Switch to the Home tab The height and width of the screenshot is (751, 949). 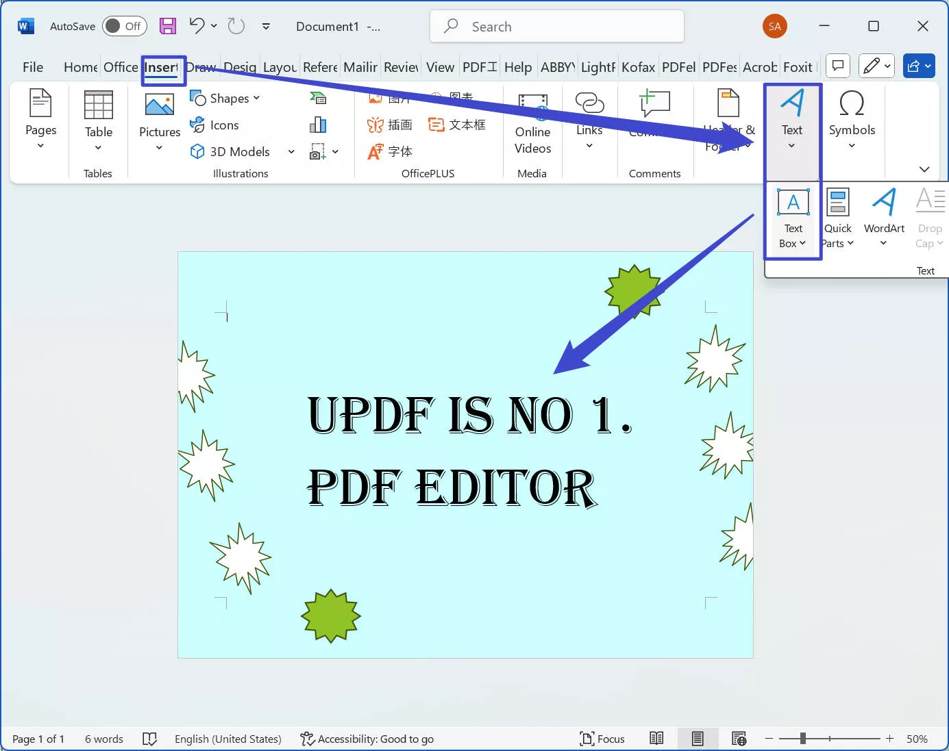[81, 67]
